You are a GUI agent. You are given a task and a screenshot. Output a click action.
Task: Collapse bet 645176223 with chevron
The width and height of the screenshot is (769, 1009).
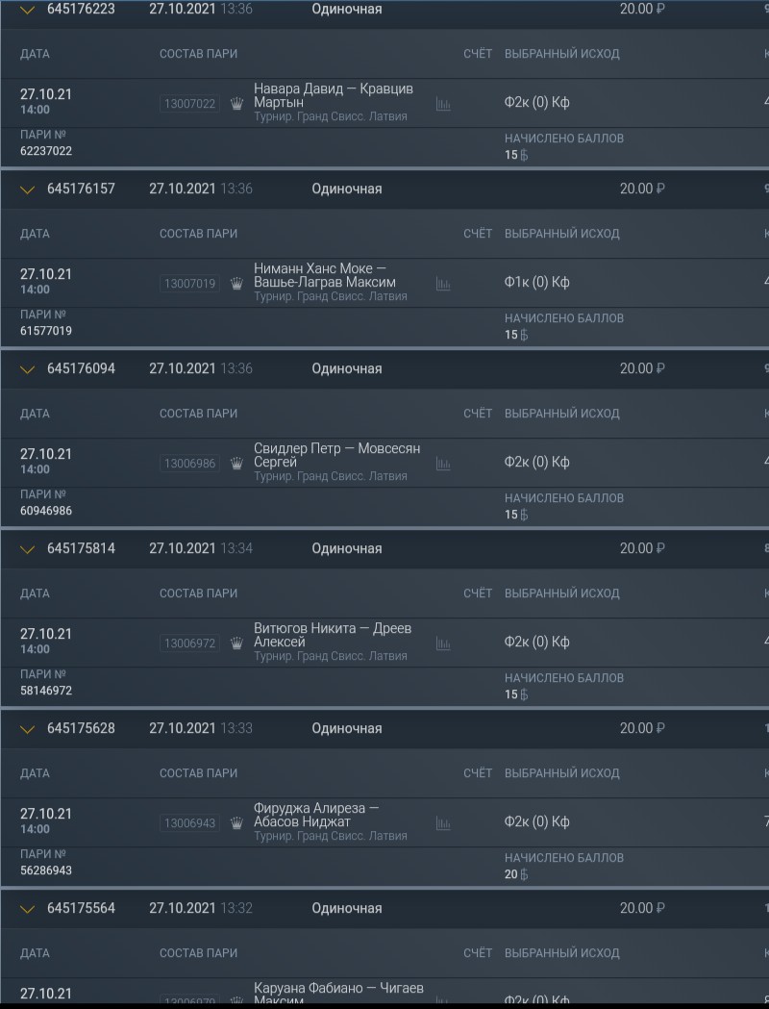click(x=27, y=10)
